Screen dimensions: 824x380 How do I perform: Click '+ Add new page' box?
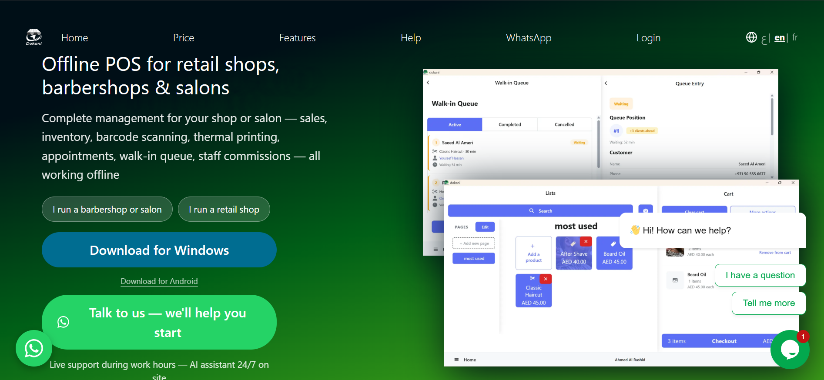474,243
